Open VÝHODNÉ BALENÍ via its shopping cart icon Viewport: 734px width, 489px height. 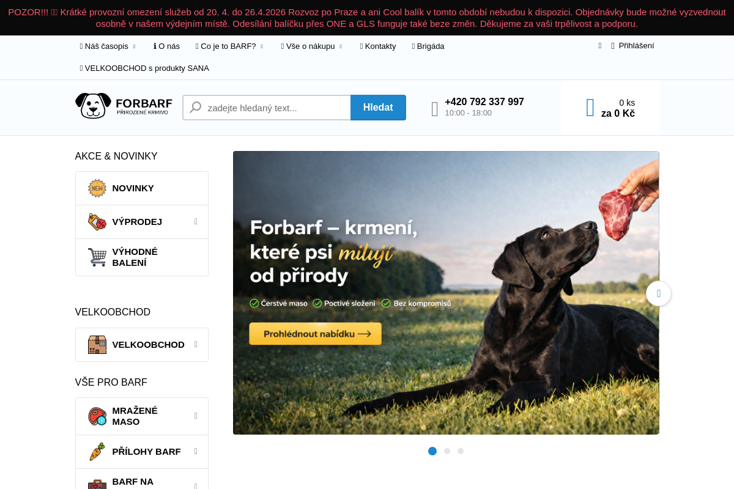coord(96,257)
